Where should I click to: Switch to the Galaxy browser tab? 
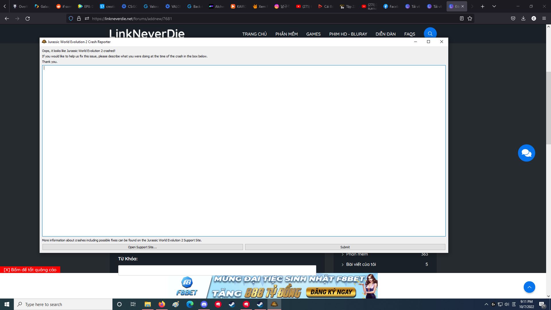[x=42, y=6]
